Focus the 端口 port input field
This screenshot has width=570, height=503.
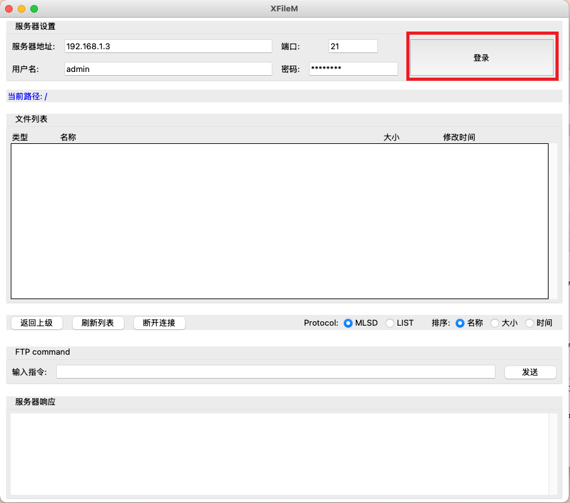click(353, 46)
